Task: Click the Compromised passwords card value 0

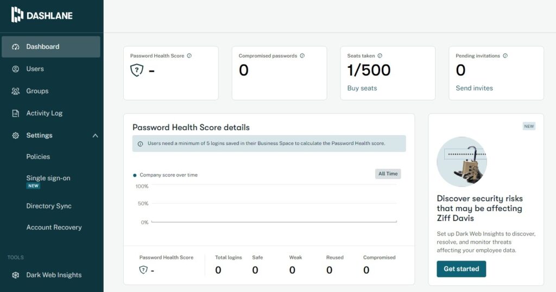Action: point(244,70)
